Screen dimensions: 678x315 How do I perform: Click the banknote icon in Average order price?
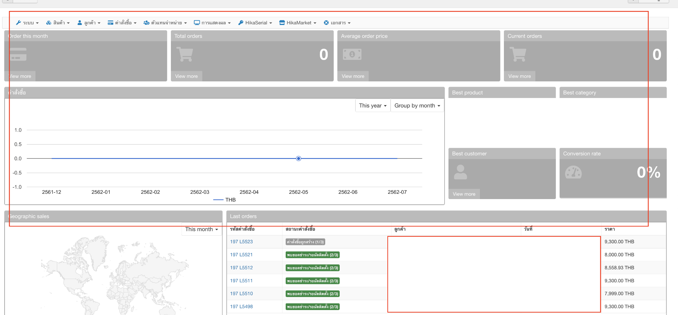[352, 55]
